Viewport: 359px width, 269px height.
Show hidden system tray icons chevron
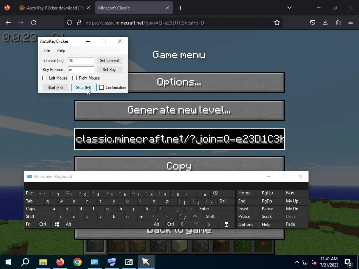[x=297, y=262]
